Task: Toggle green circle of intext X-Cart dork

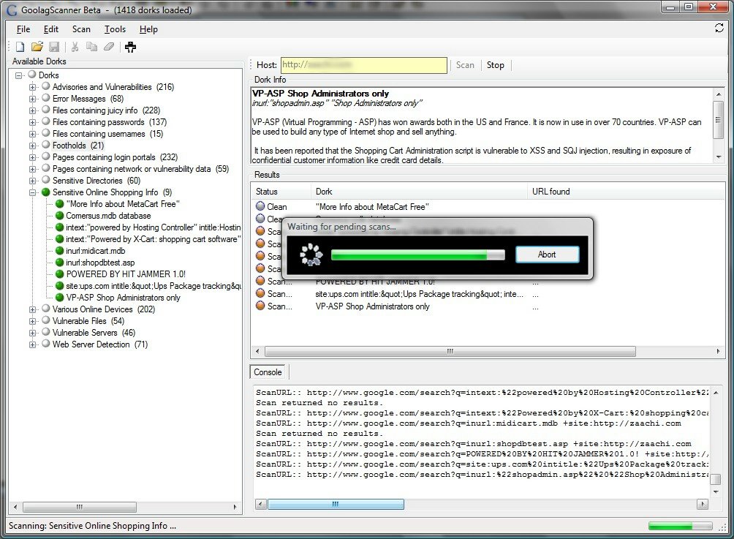Action: click(x=59, y=239)
